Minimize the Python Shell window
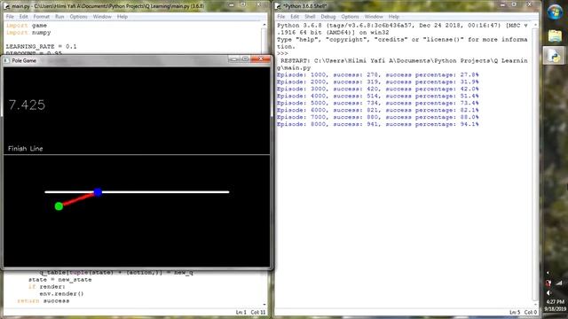568x319 pixels. 502,4
